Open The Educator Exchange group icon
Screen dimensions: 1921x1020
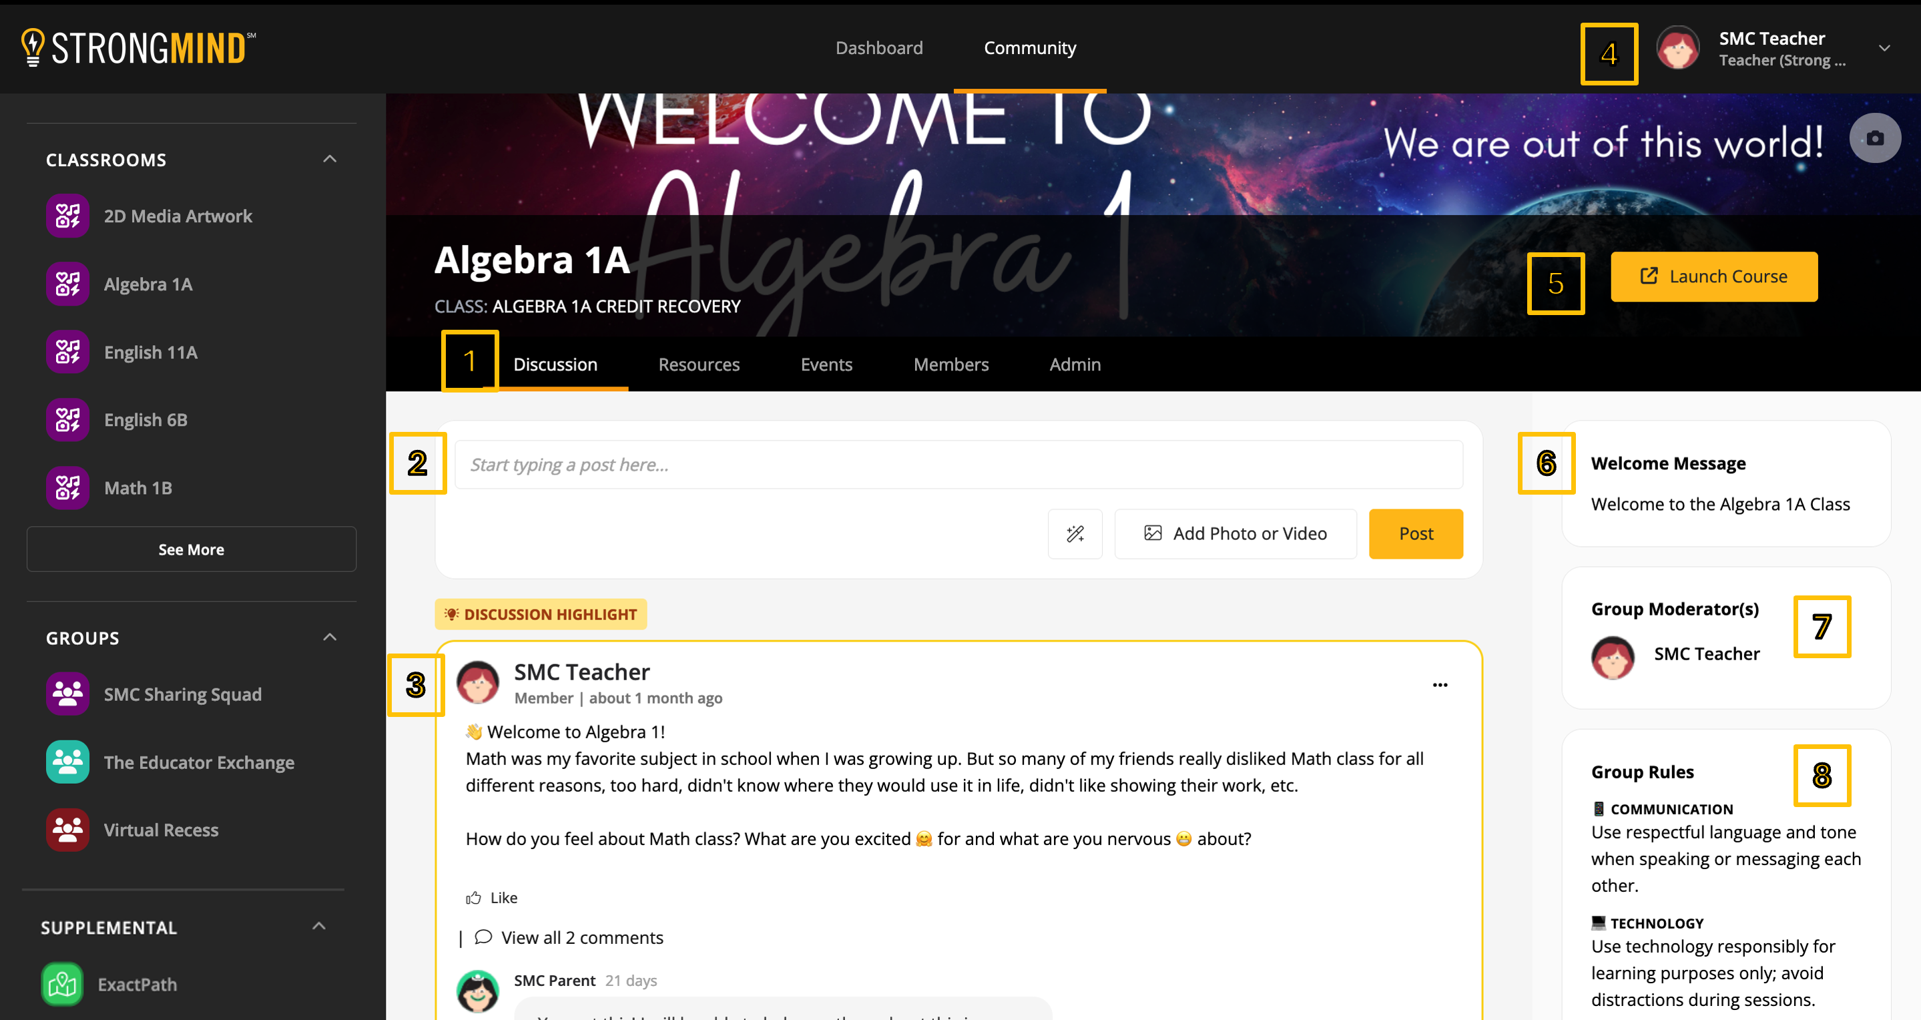[67, 762]
